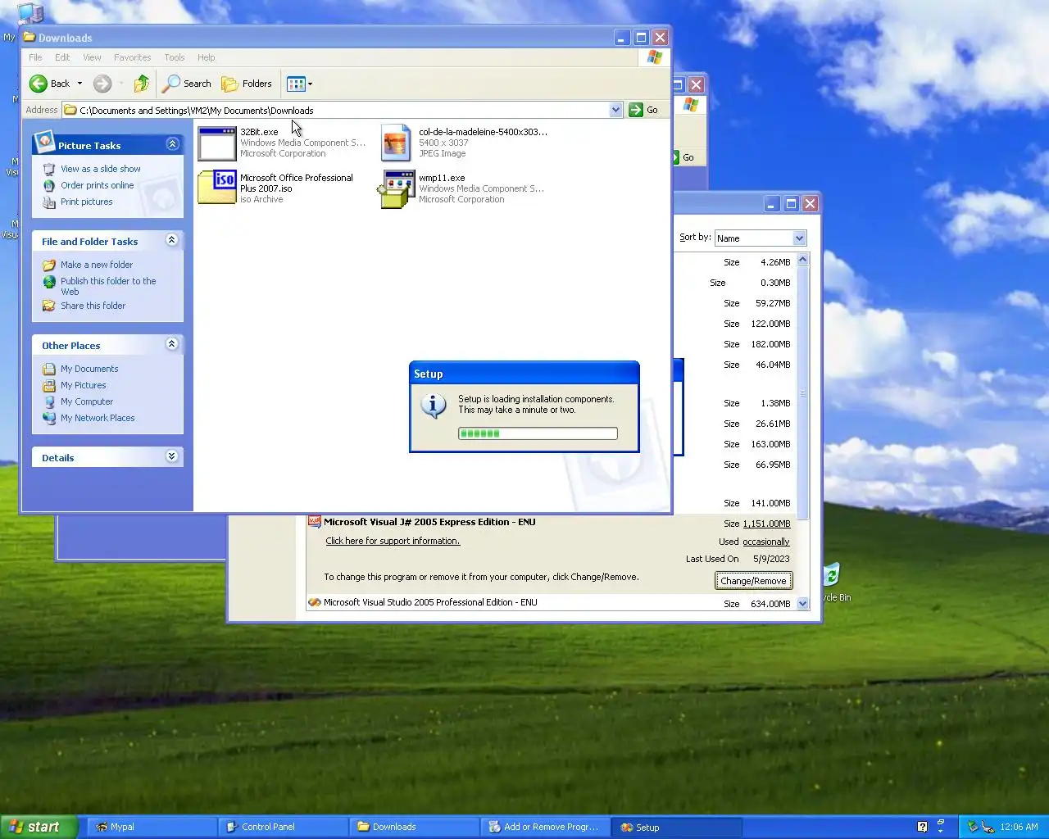
Task: Select the 32Bit.exe file icon
Action: pyautogui.click(x=217, y=143)
